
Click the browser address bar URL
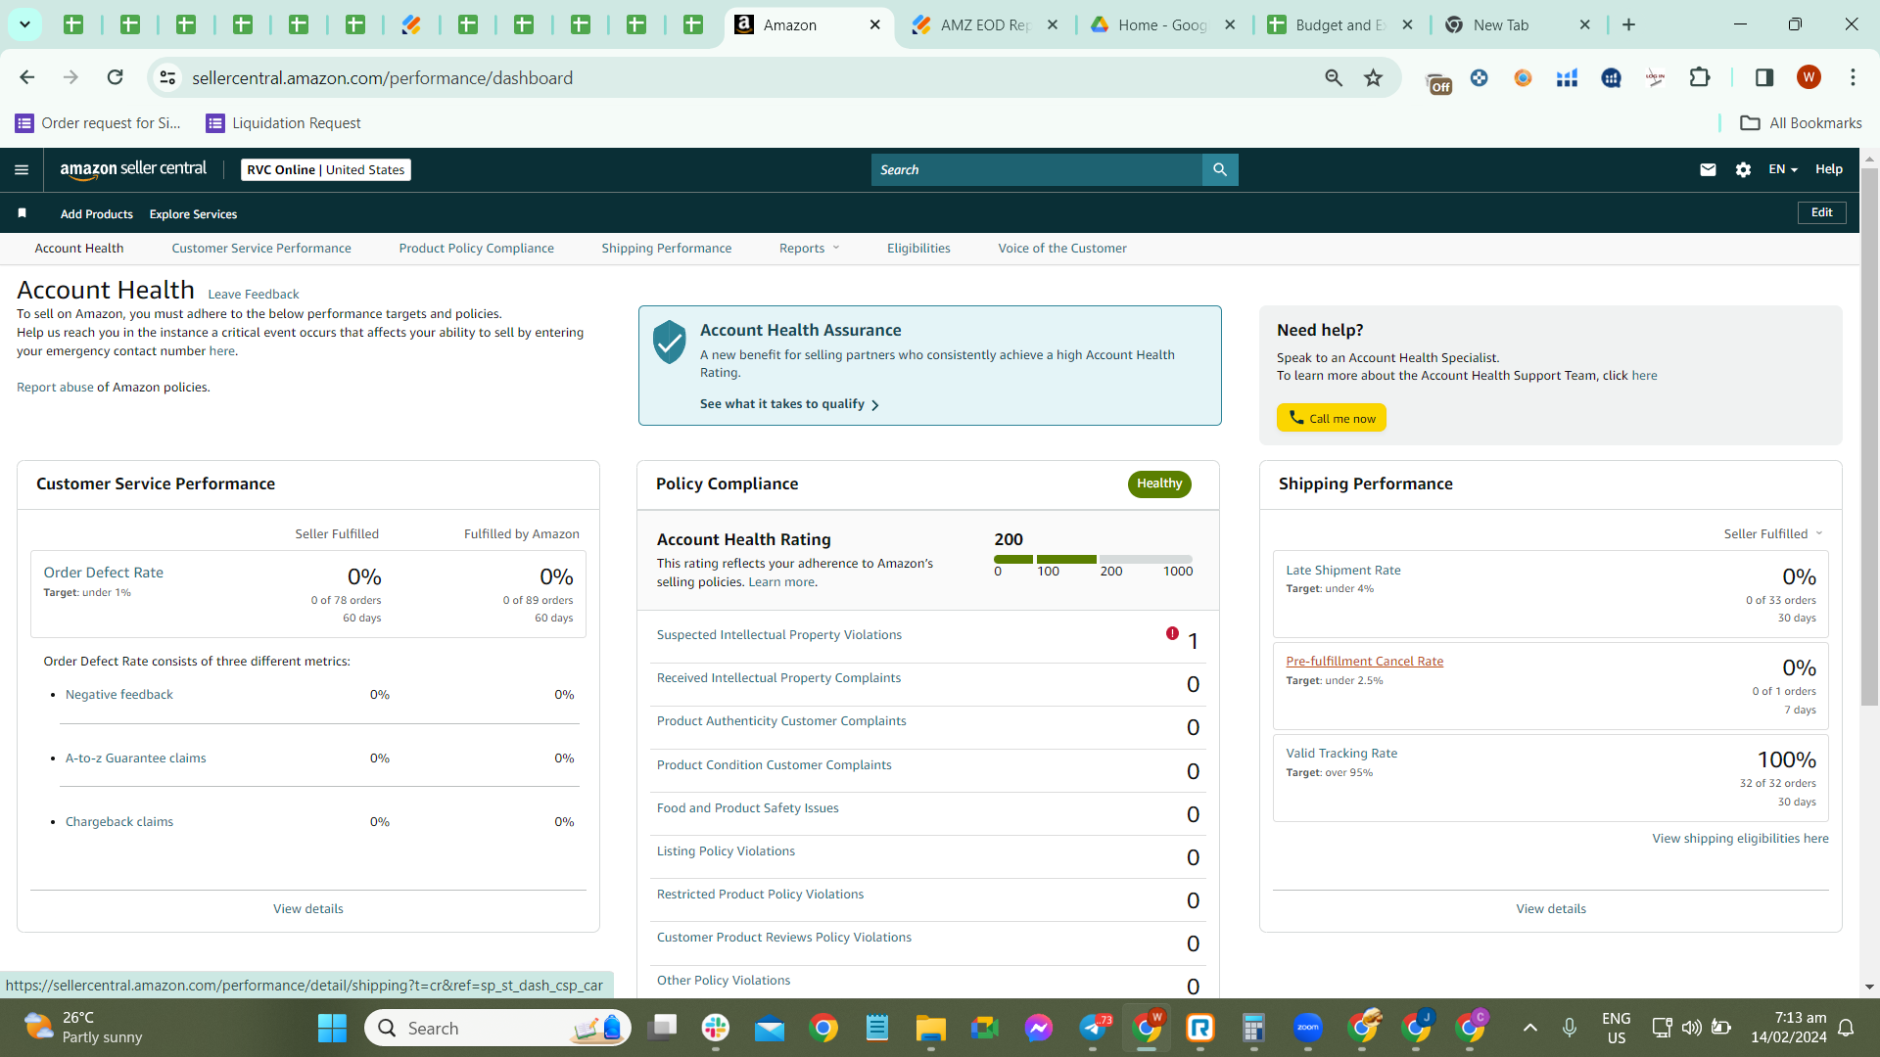(x=382, y=77)
